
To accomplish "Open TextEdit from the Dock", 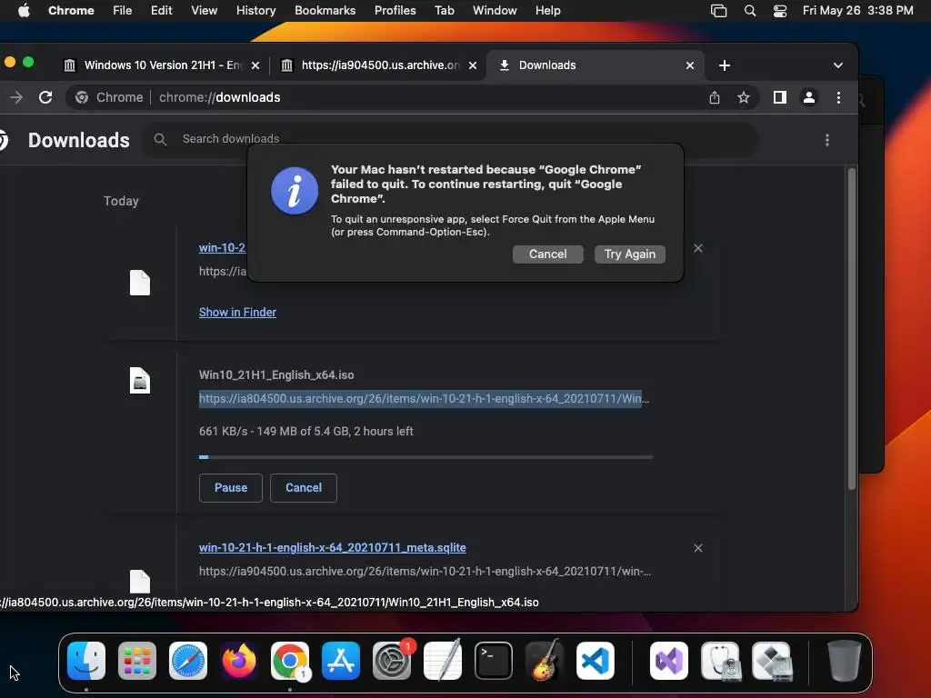I will (x=443, y=661).
